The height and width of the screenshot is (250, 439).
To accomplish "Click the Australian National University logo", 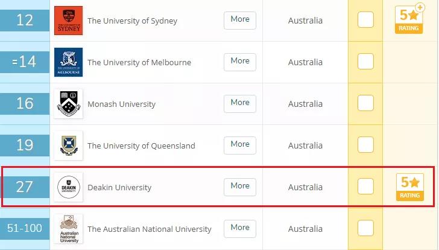I will pos(68,229).
